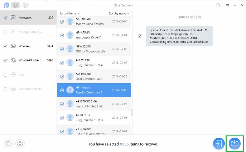Viewport: 246px width, 152px height.
Task: Open conversation 'Enjoy Unlimited Hell'
Action: coord(89,106)
